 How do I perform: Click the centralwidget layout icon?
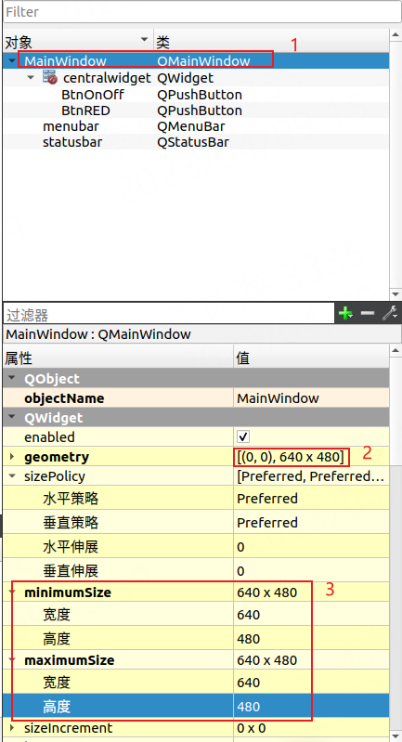click(x=49, y=77)
